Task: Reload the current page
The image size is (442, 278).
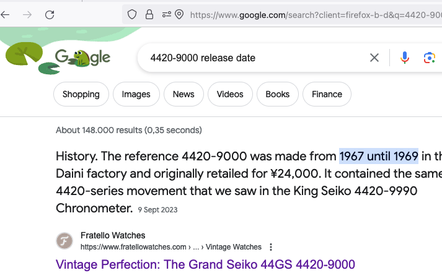Action: (50, 15)
